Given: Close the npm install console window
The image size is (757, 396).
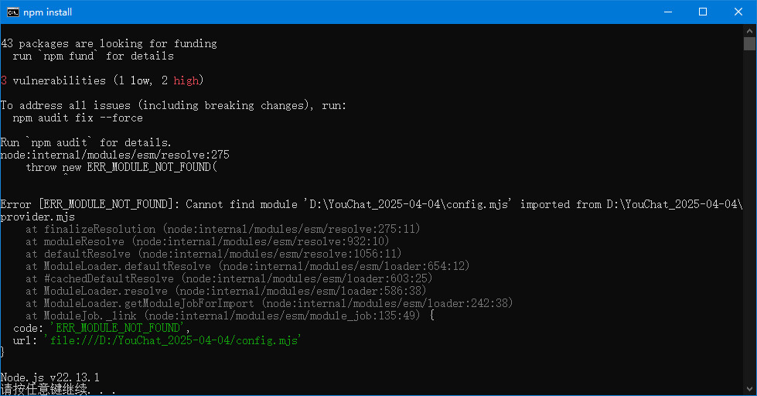Looking at the screenshot, I should click(x=738, y=12).
